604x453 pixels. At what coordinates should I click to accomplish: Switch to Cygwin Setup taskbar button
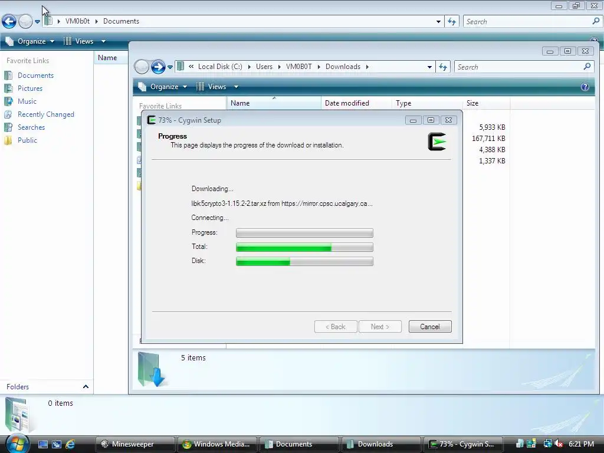464,444
